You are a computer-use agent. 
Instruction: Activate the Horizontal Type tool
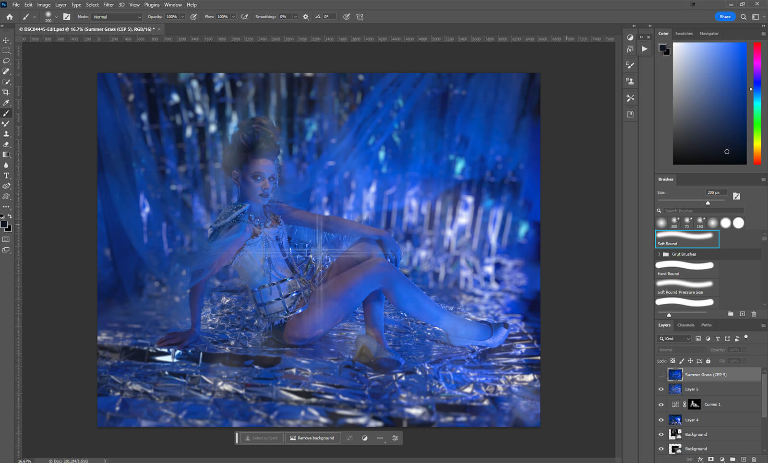6,176
